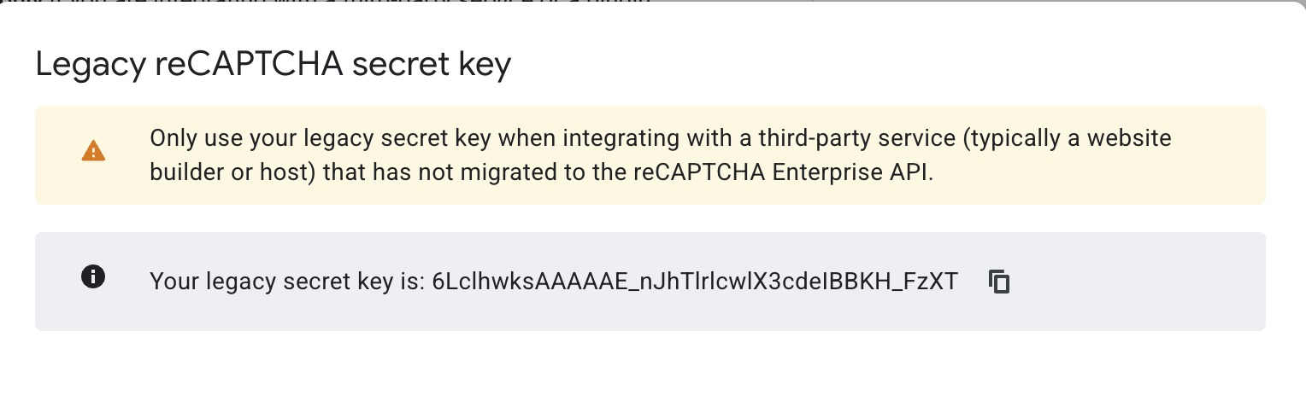Select the 'Legacy reCAPTCHA secret key' heading
This screenshot has width=1306, height=401.
(x=274, y=65)
